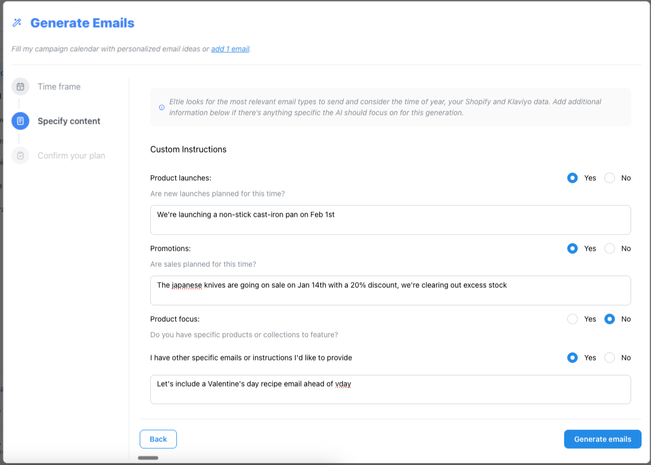Select Yes for Product launches
This screenshot has width=651, height=465.
click(x=573, y=178)
